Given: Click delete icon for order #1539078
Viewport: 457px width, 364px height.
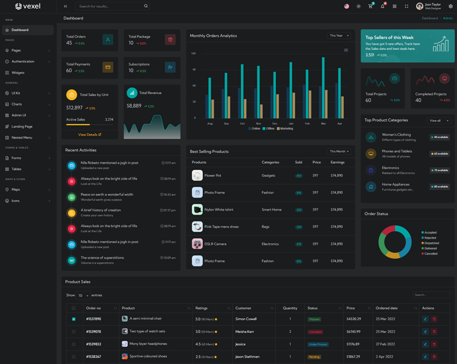Looking at the screenshot, I should pos(434,331).
